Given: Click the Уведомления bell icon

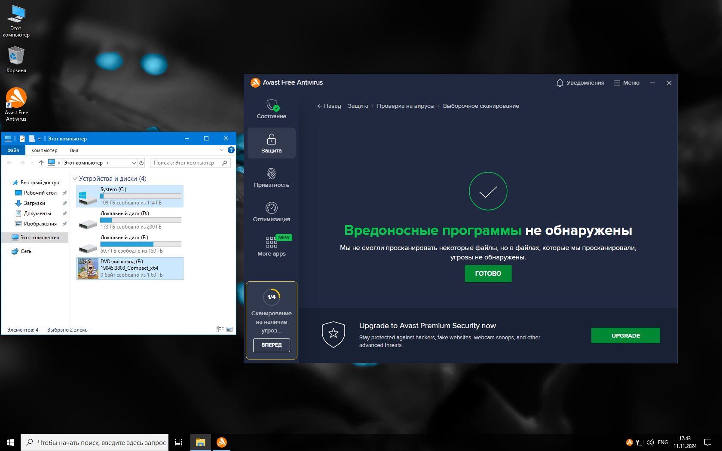Looking at the screenshot, I should (x=560, y=83).
